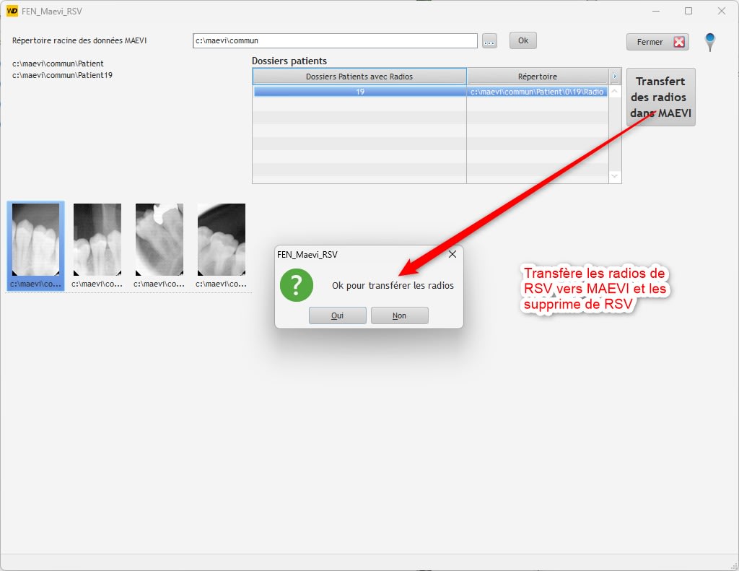
Task: Close the FEN_Maevi_RSV confirmation dialog
Action: coord(452,254)
